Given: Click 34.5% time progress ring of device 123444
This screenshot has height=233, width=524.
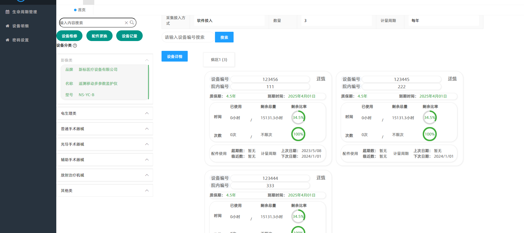Looking at the screenshot, I should [x=298, y=216].
